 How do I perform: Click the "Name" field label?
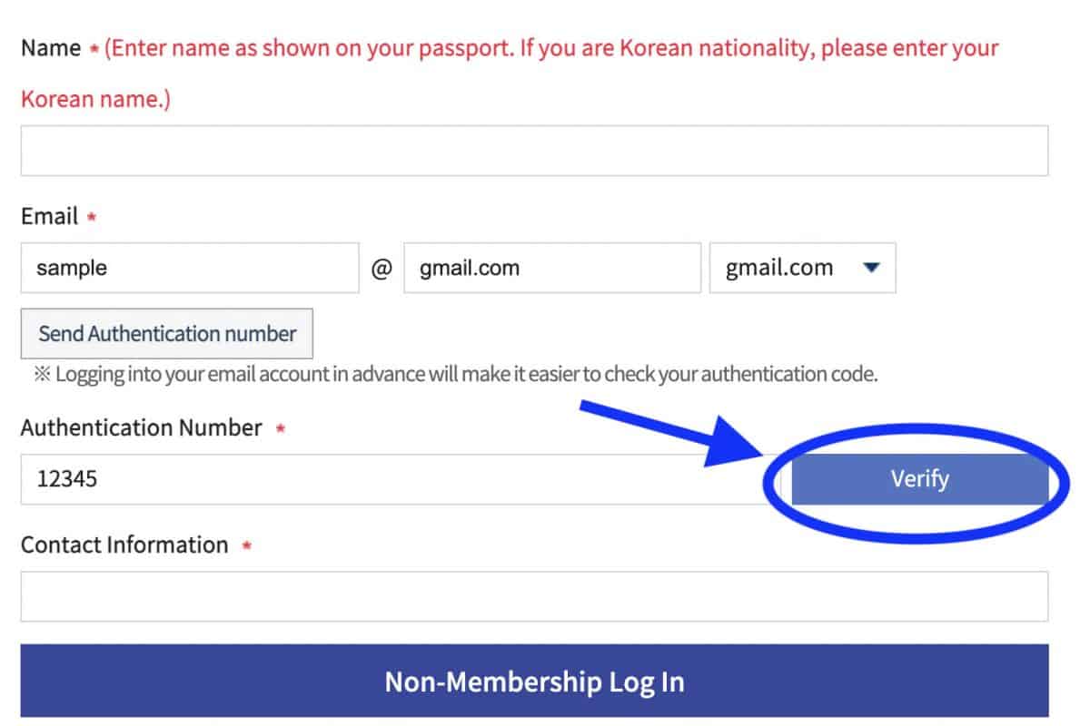pyautogui.click(x=51, y=48)
